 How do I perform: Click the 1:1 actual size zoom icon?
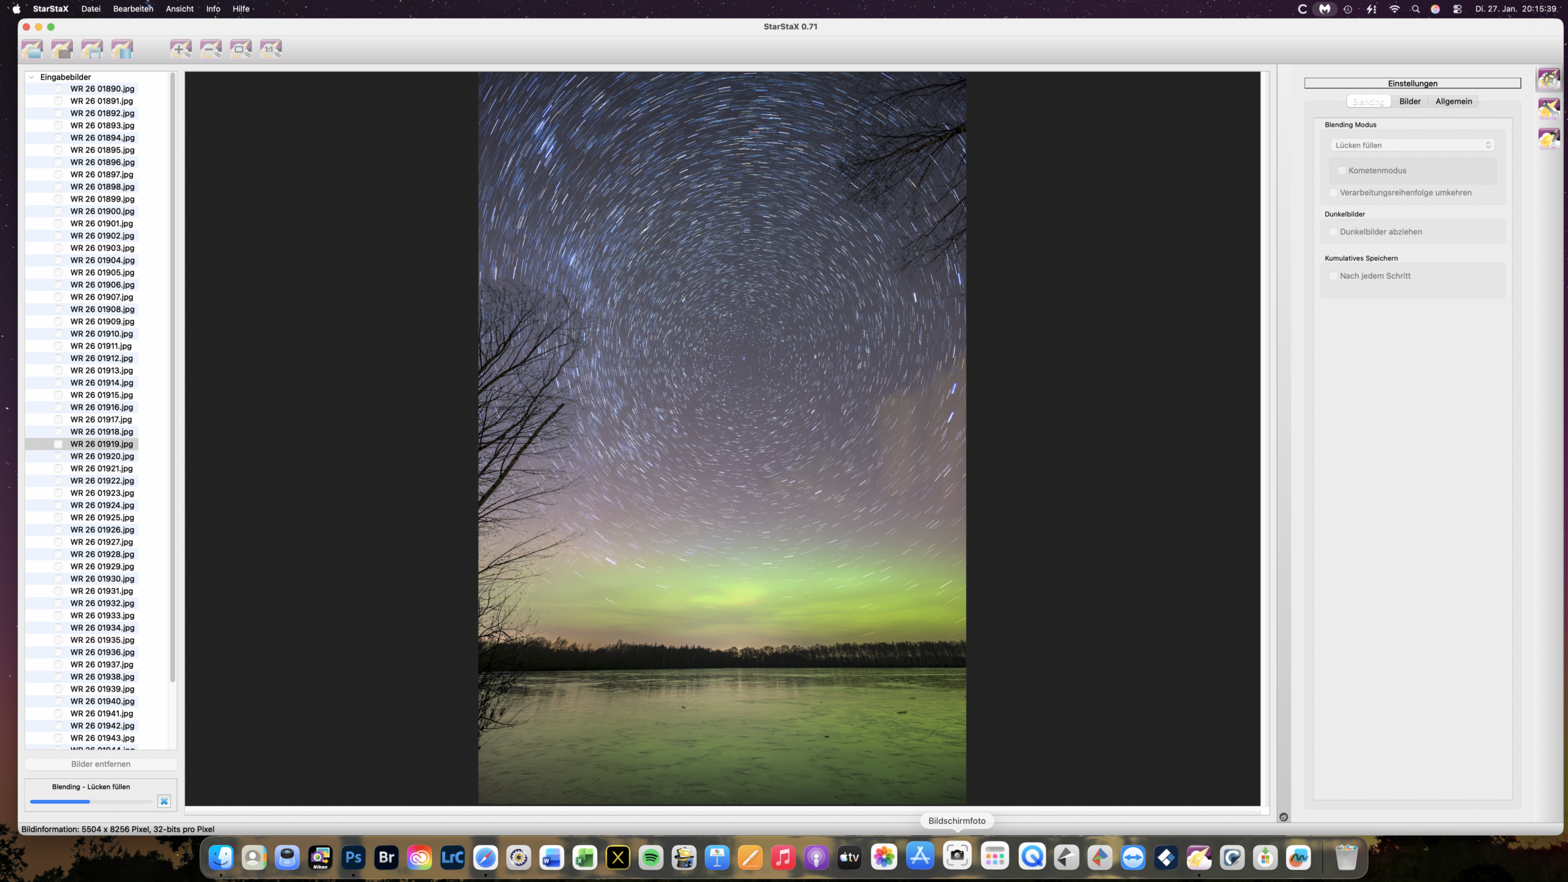271,49
